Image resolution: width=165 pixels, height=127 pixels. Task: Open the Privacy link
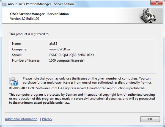click(x=47, y=119)
